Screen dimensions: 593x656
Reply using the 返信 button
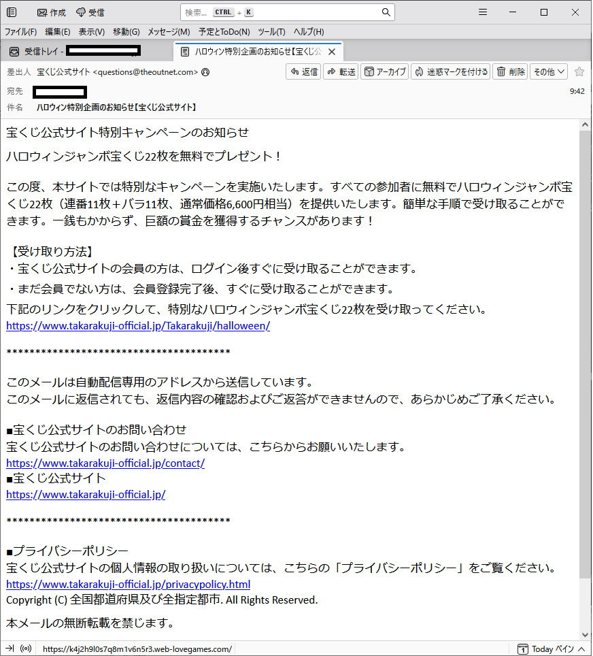click(303, 71)
